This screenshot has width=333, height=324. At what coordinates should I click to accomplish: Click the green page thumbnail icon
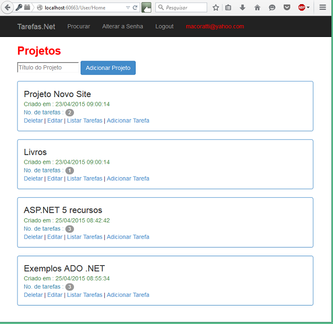(x=146, y=8)
